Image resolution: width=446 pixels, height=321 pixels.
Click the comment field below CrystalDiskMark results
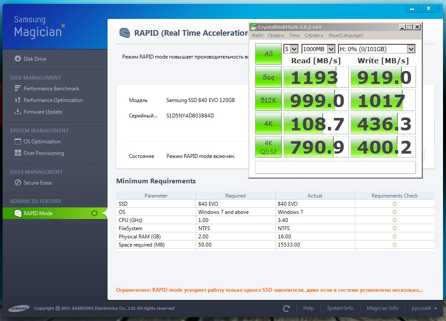(335, 167)
